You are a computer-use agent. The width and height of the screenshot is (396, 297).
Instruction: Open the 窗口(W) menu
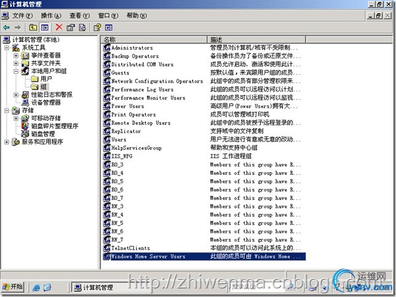tap(108, 15)
